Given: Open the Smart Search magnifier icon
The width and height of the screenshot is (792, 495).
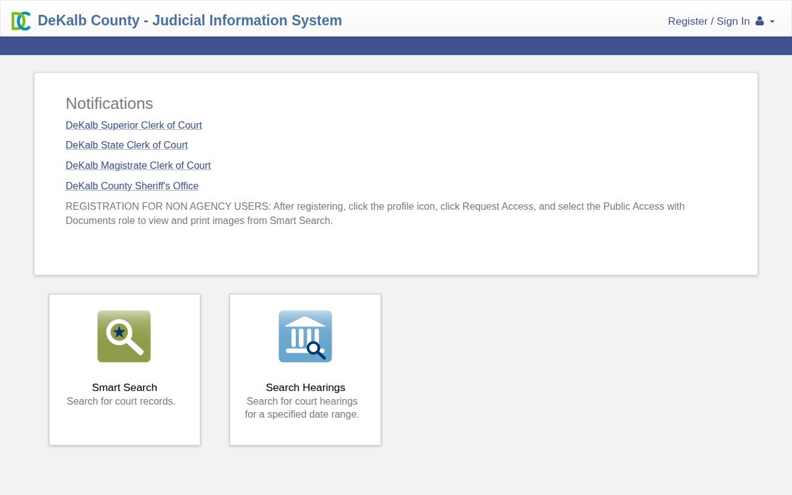Looking at the screenshot, I should coord(124,337).
